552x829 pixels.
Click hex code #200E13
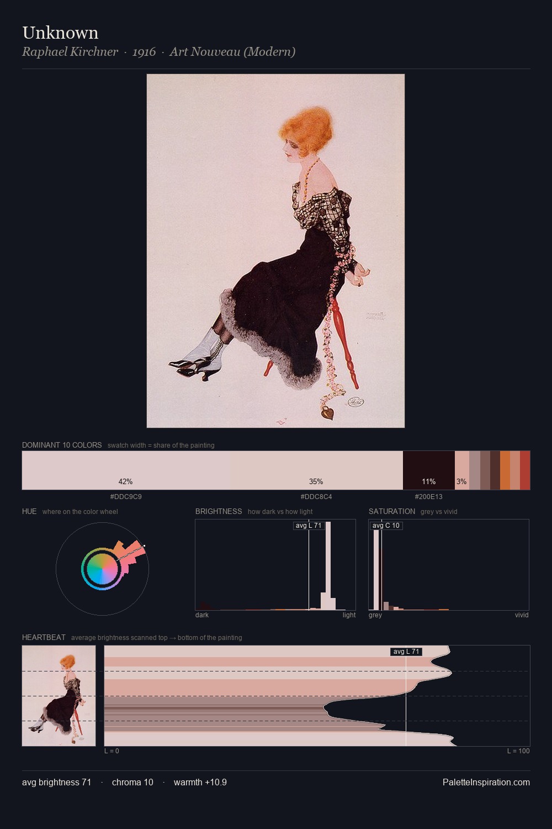tap(429, 497)
